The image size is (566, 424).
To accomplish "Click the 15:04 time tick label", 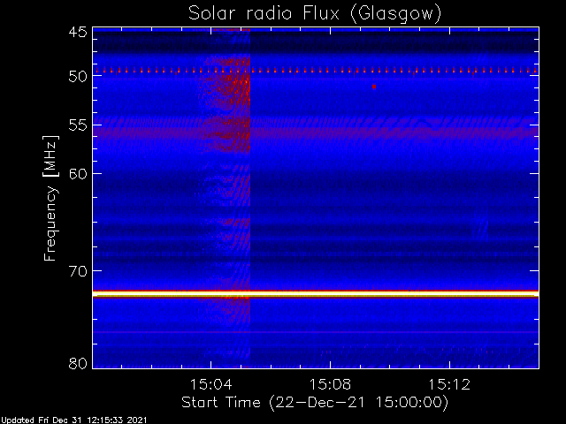I will (x=210, y=384).
